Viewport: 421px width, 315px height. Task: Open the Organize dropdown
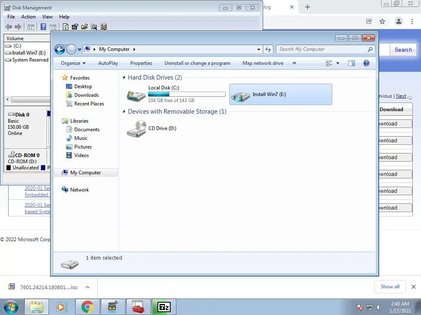[73, 63]
